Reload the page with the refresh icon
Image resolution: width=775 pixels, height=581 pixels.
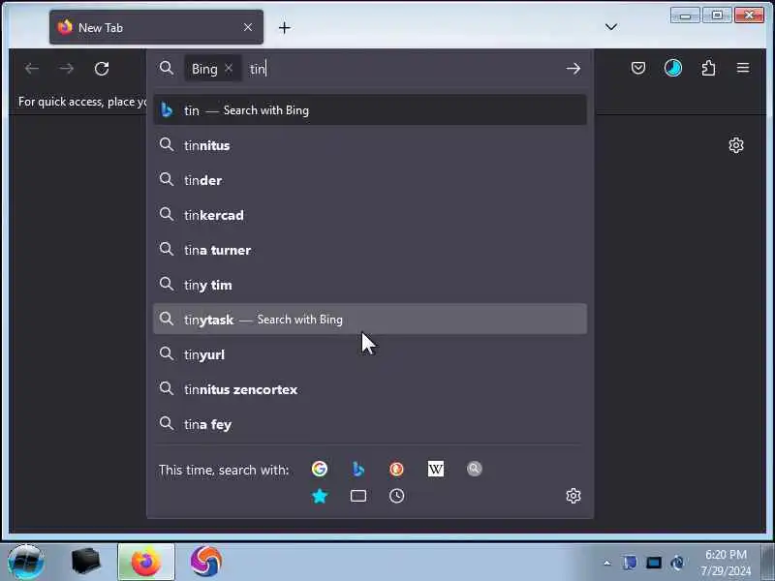pos(102,69)
